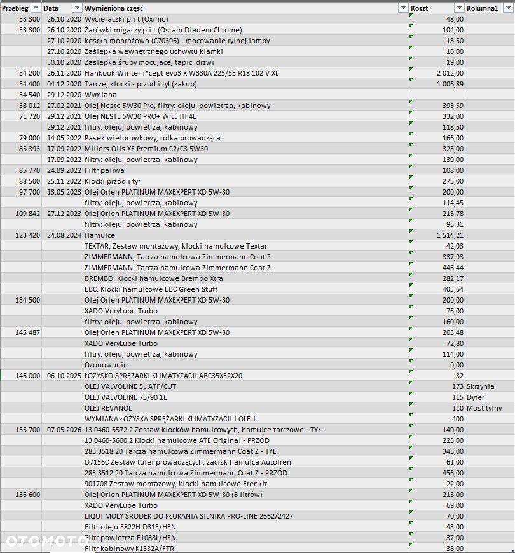Click cell 'Tarcze, klocki - przód i tył (zakup)'
The image size is (515, 553).
click(x=246, y=84)
